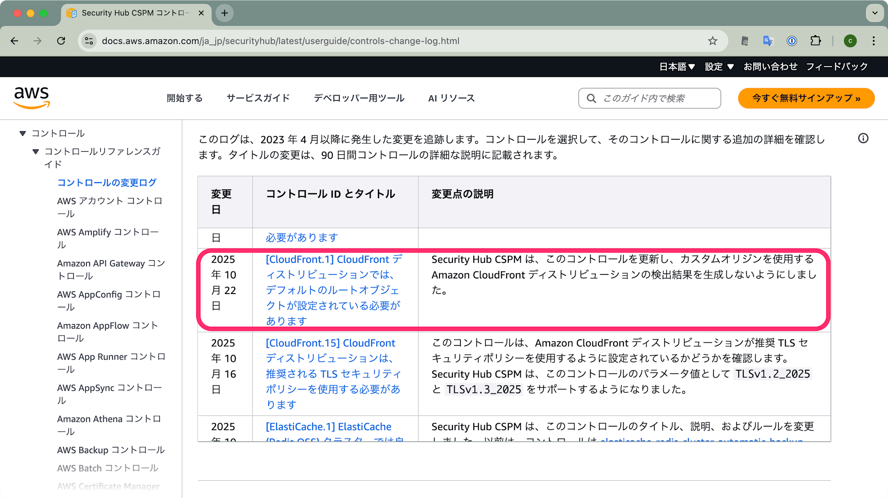Open the 1Password extension icon
The width and height of the screenshot is (888, 498).
(x=792, y=41)
